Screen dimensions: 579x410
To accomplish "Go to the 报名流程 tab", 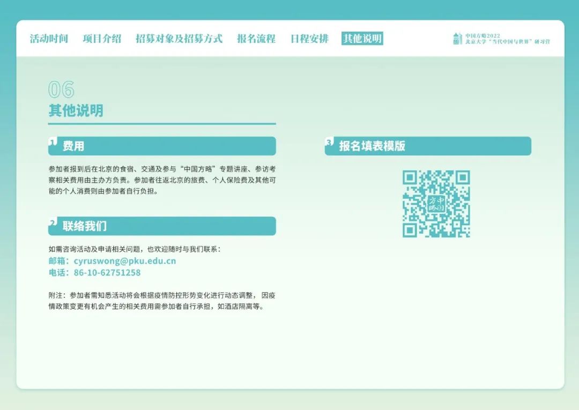I will pos(256,39).
